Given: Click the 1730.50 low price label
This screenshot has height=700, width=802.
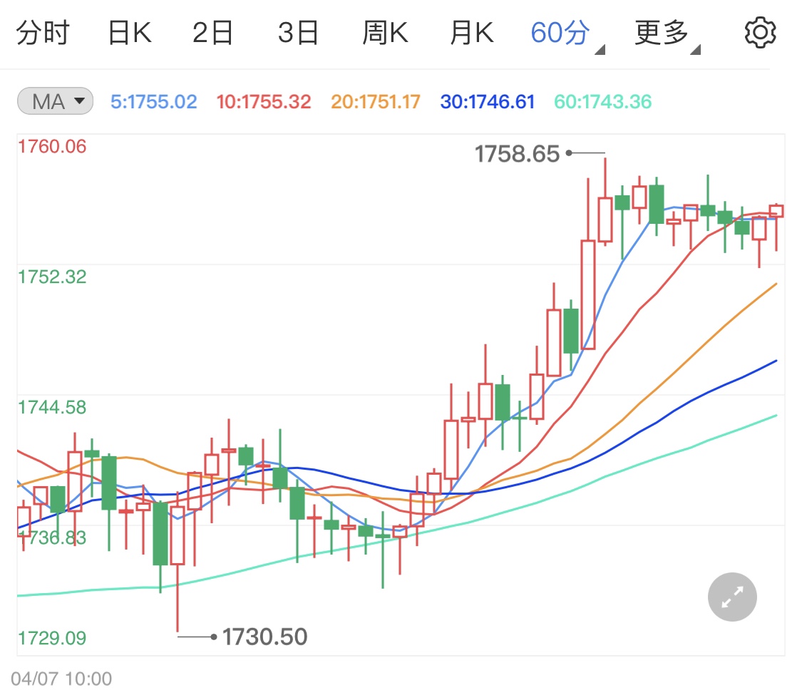Looking at the screenshot, I should [265, 637].
